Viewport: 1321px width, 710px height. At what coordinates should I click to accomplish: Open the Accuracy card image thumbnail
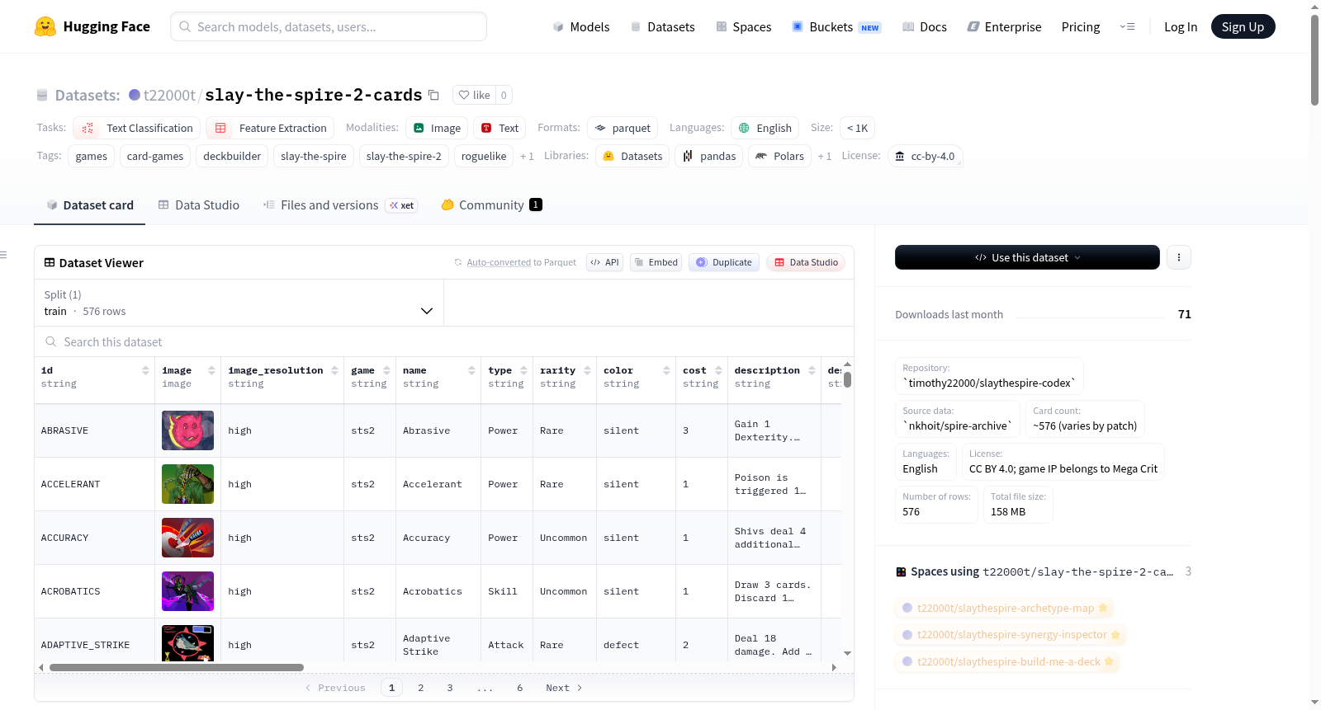[x=187, y=538]
